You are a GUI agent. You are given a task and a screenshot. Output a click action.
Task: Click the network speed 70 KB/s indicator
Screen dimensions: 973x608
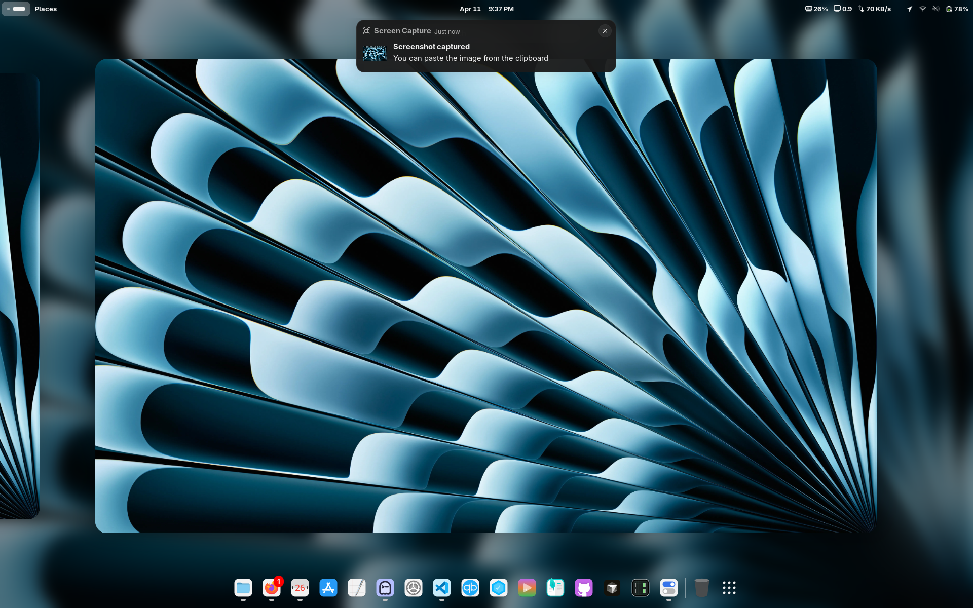[875, 9]
